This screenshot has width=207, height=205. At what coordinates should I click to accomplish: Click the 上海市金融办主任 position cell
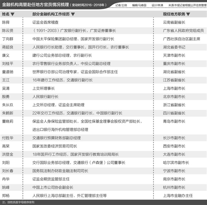tap(178, 195)
